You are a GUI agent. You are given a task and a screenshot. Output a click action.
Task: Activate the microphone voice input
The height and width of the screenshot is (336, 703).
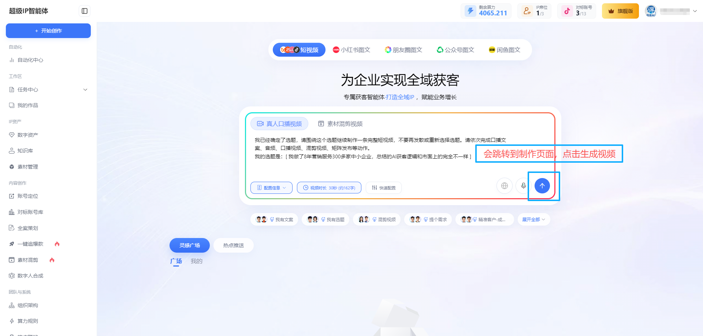[x=523, y=186]
